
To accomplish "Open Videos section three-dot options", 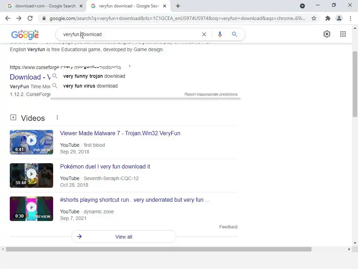I will click(x=57, y=117).
